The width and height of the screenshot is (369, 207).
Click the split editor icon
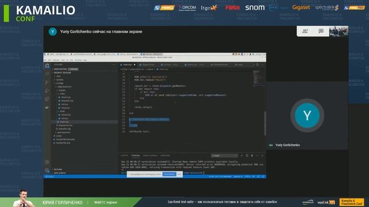click(257, 65)
